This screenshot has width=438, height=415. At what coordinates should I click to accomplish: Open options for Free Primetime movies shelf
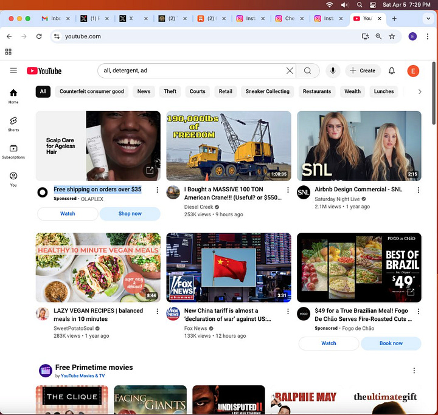(x=414, y=371)
